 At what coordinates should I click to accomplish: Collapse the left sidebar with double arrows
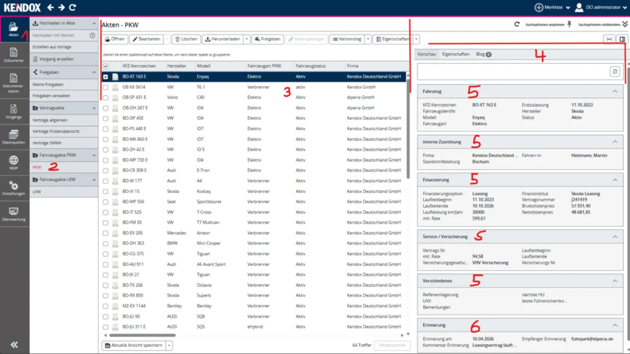[14, 345]
